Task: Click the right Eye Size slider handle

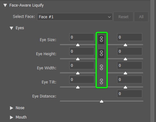Action: [125, 45]
